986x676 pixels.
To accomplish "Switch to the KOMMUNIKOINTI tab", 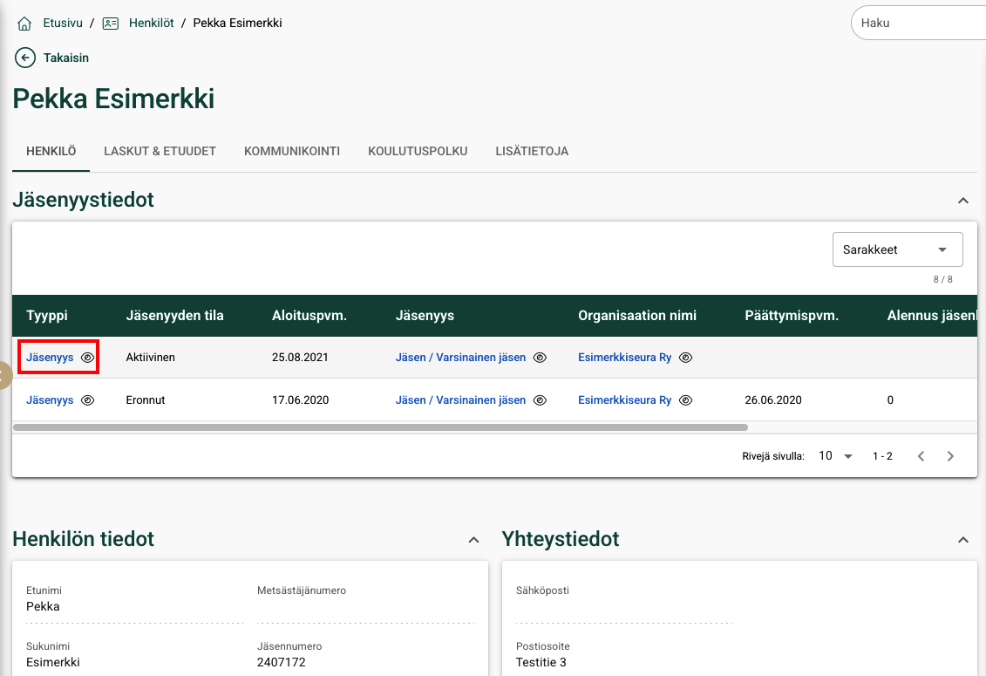I will 292,151.
